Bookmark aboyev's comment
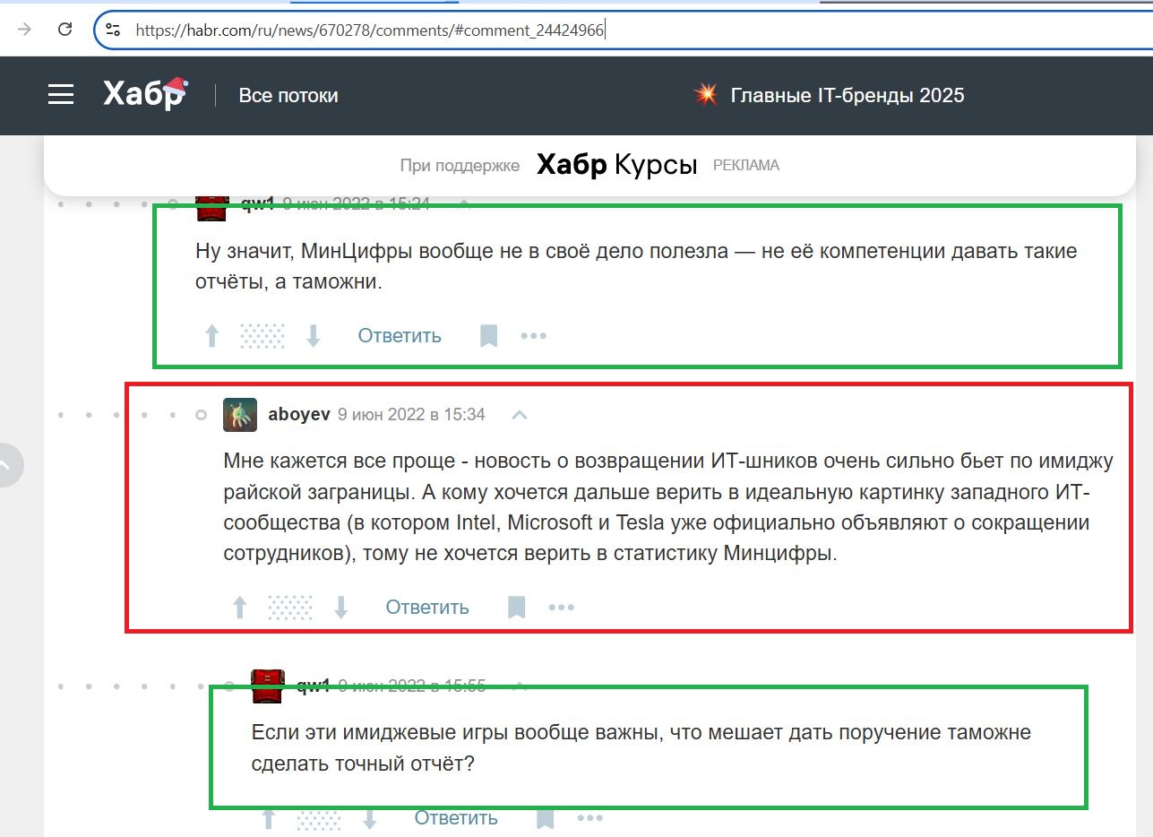This screenshot has width=1153, height=837. pyautogui.click(x=516, y=607)
